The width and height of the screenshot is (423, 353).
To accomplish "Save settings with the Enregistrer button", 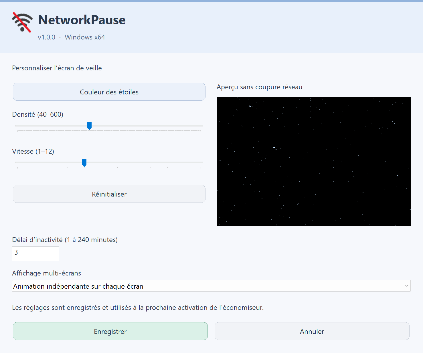I will (x=110, y=331).
